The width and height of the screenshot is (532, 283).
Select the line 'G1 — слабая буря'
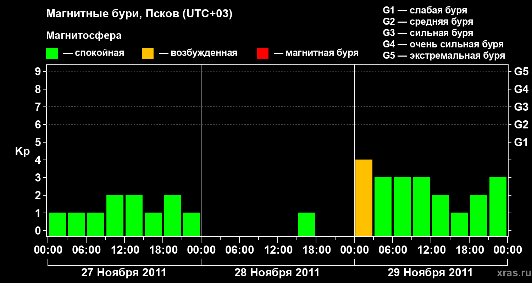425,10
